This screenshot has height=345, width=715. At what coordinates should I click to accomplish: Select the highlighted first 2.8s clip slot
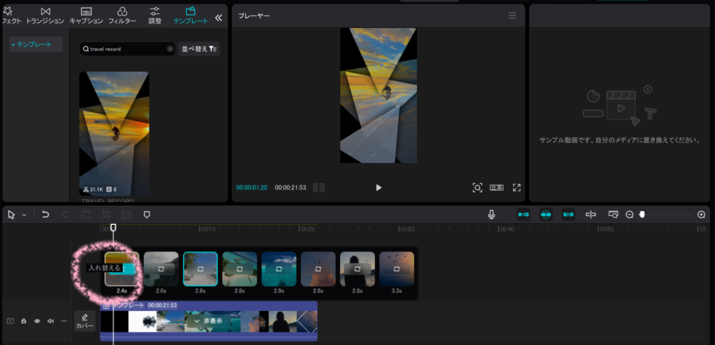[200, 269]
